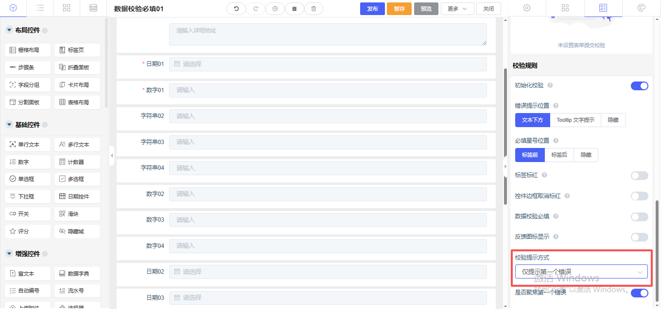This screenshot has width=661, height=311.
Task: Turn off the 初始化校验 switch
Action: (x=639, y=86)
